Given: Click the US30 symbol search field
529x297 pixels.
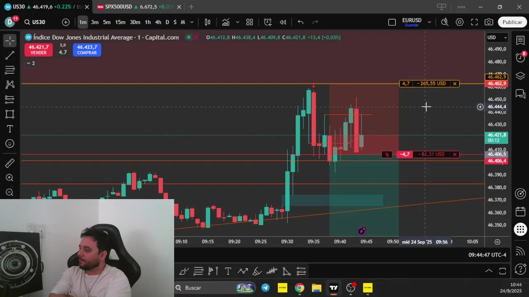Looking at the screenshot, I should pos(38,22).
